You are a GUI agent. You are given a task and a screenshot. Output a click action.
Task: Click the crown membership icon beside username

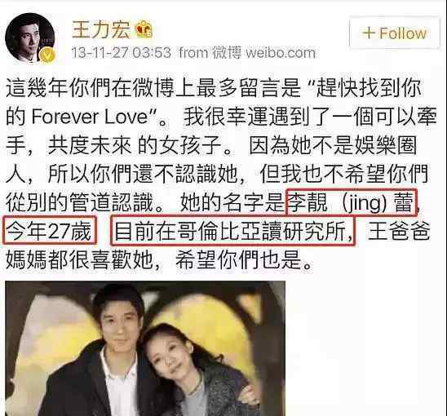(x=144, y=29)
